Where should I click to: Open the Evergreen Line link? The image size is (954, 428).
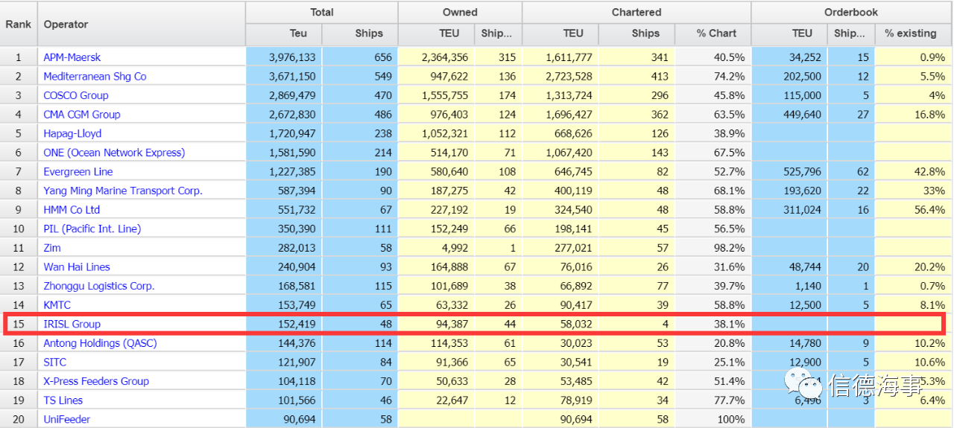coord(78,171)
